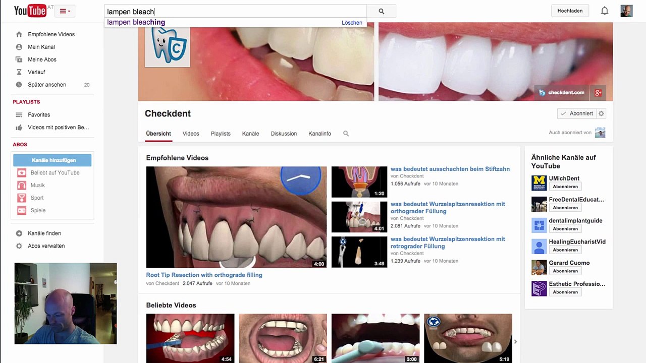Click the Verlauf hourglass entry

(36, 72)
